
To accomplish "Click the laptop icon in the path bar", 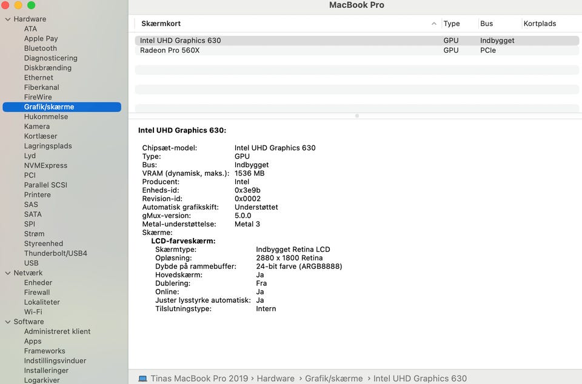I will [142, 379].
